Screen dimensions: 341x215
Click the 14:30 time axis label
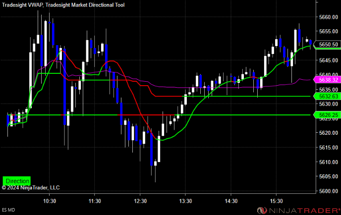[231, 201]
